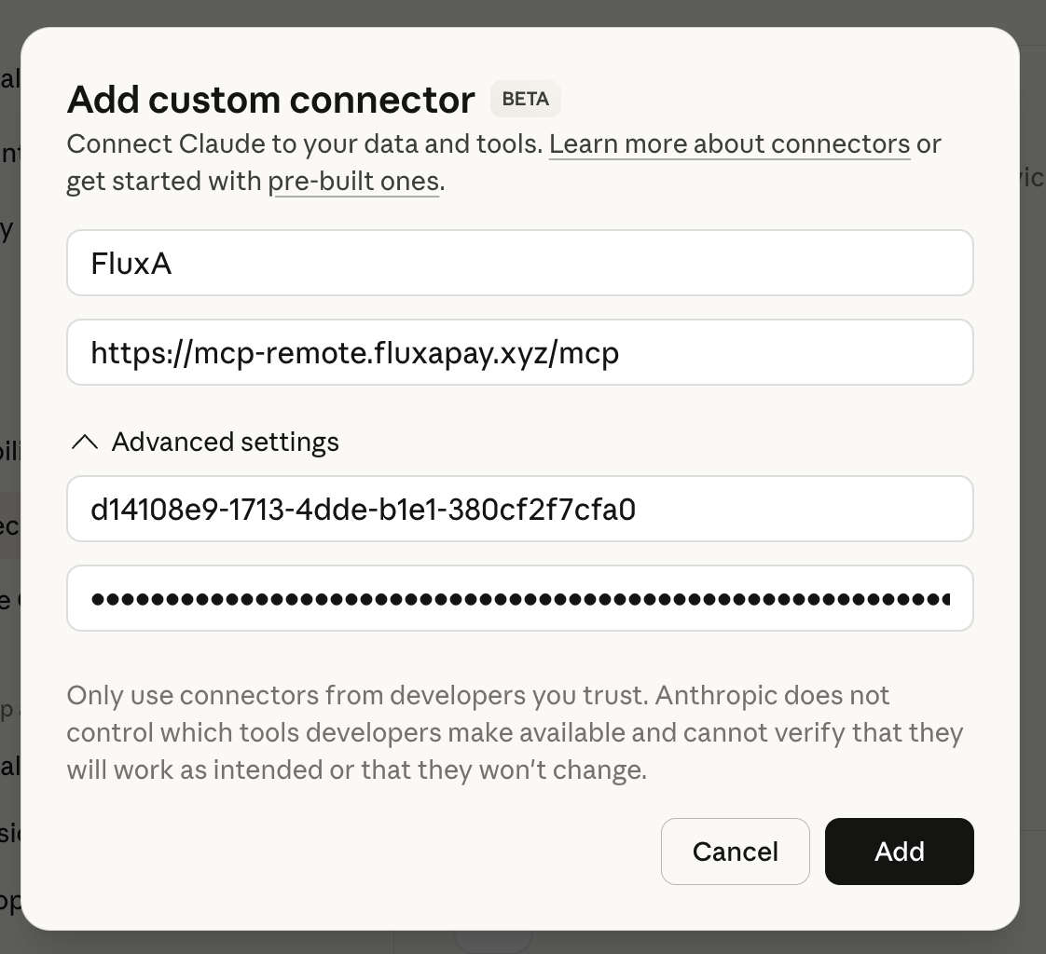This screenshot has width=1046, height=954.
Task: Select the URL https://mcp-remote.fluxapay.xyz/mcp
Action: [x=354, y=352]
